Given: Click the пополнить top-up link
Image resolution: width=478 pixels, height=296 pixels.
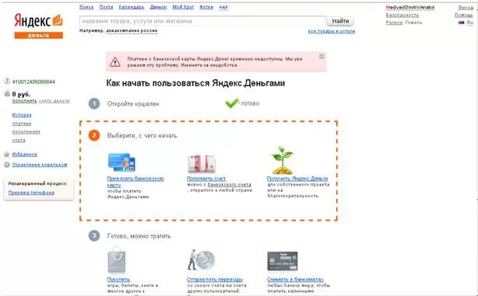Looking at the screenshot, I should 24,101.
